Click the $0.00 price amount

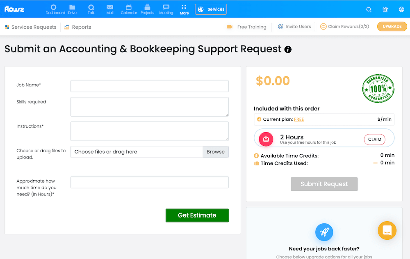(x=273, y=81)
